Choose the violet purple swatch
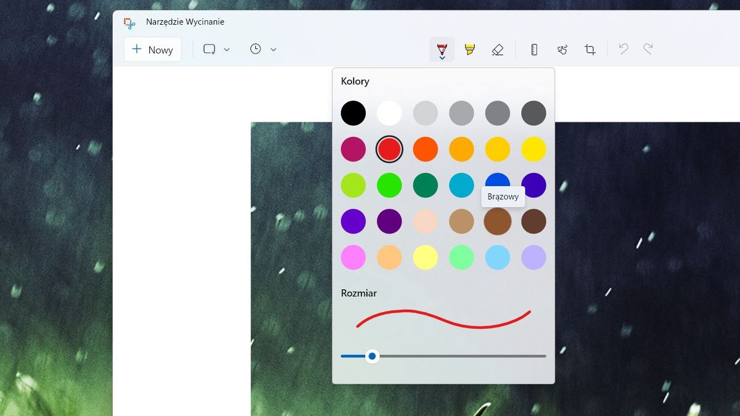 click(x=353, y=221)
